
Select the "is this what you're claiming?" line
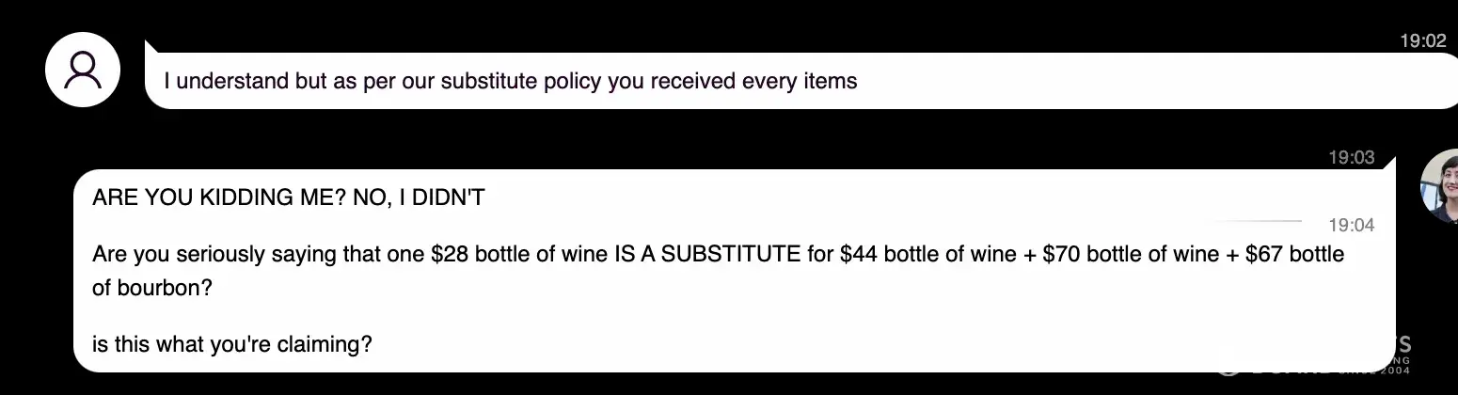[x=232, y=344]
